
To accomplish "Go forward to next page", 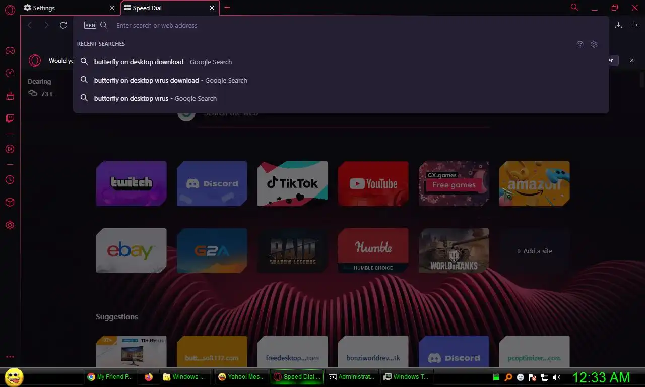I will pos(46,25).
